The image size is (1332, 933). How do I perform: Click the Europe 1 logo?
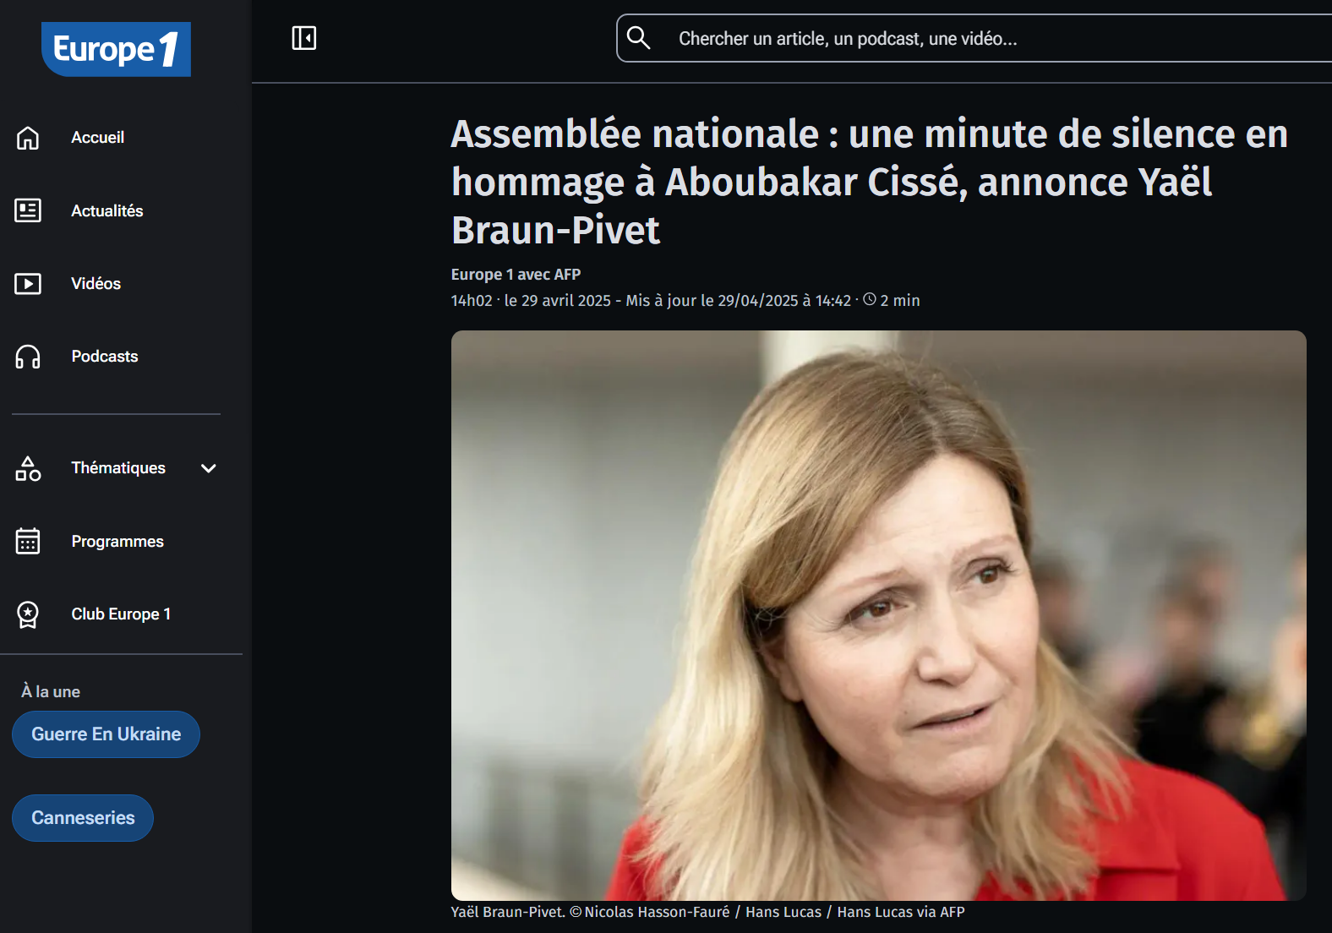tap(116, 49)
